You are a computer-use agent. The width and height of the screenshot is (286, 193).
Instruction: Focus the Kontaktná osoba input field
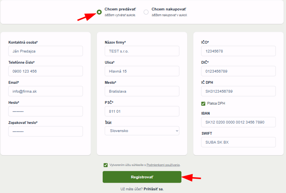[x=46, y=51]
